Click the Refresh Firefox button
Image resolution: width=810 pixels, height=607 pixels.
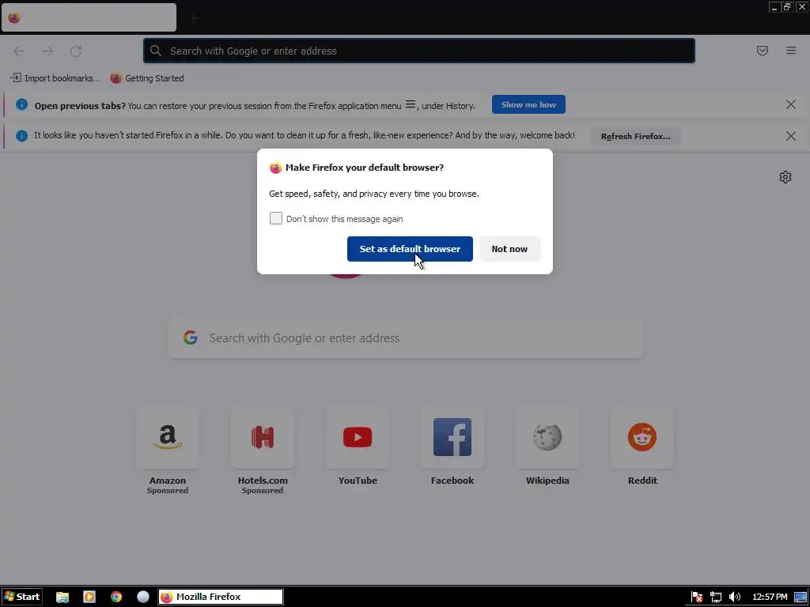tap(635, 136)
